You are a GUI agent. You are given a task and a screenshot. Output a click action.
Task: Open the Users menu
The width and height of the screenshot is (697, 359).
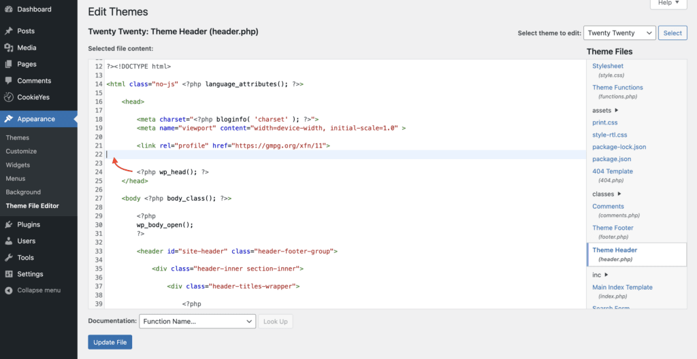[x=27, y=241]
